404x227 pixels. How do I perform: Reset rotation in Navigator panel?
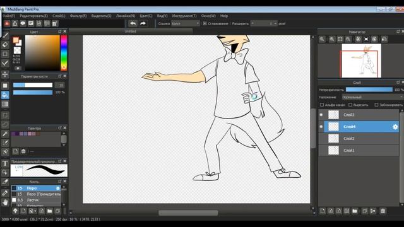[x=366, y=39]
